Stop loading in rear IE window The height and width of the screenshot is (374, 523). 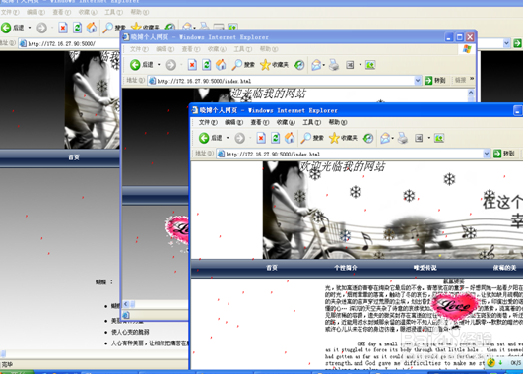(x=63, y=28)
